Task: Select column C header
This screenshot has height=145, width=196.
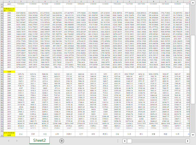Action: 33,1
